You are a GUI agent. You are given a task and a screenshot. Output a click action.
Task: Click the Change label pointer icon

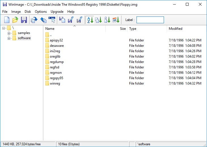click(52, 20)
